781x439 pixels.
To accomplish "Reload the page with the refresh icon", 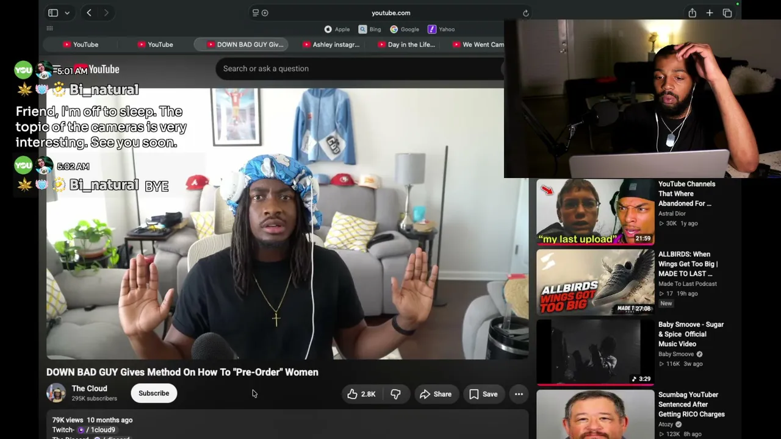I will coord(526,13).
